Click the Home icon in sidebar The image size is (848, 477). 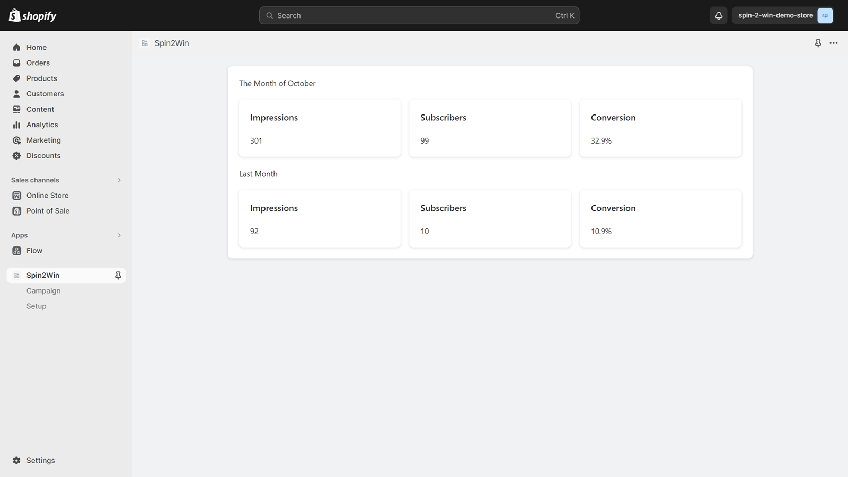coord(16,47)
